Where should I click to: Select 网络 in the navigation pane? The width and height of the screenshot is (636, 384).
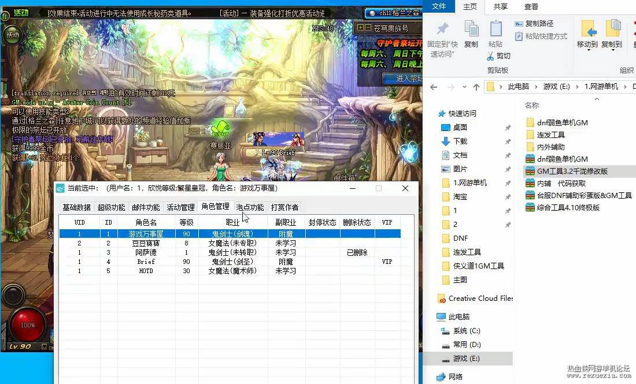[x=456, y=376]
